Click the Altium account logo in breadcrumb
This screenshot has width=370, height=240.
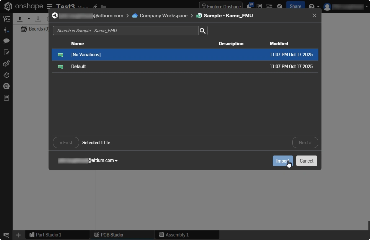(55, 15)
